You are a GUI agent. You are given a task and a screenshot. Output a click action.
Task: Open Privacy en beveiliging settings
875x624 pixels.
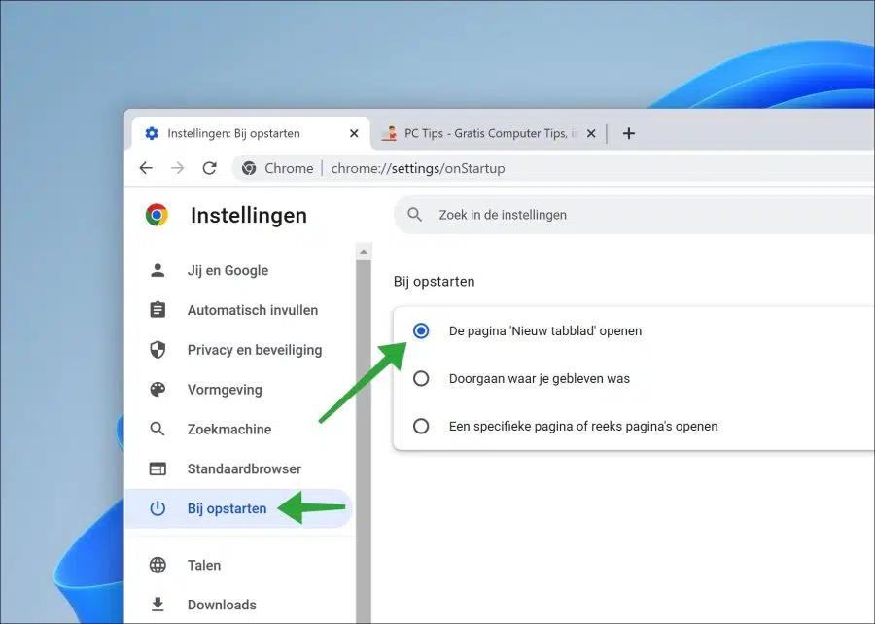pyautogui.click(x=240, y=350)
